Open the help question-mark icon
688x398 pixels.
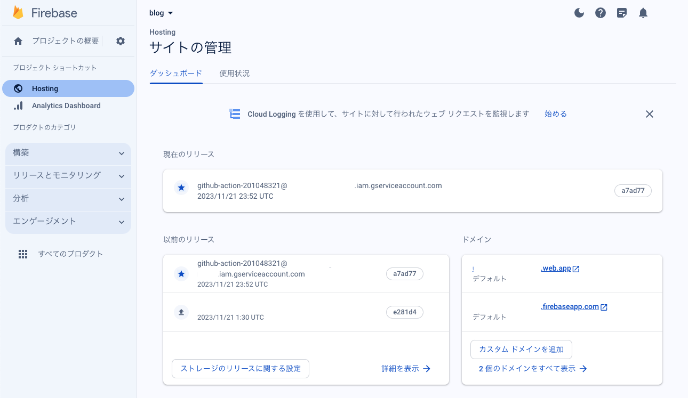[601, 13]
